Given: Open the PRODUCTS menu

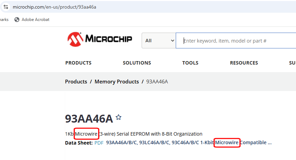Looking at the screenshot, I should pyautogui.click(x=78, y=63).
